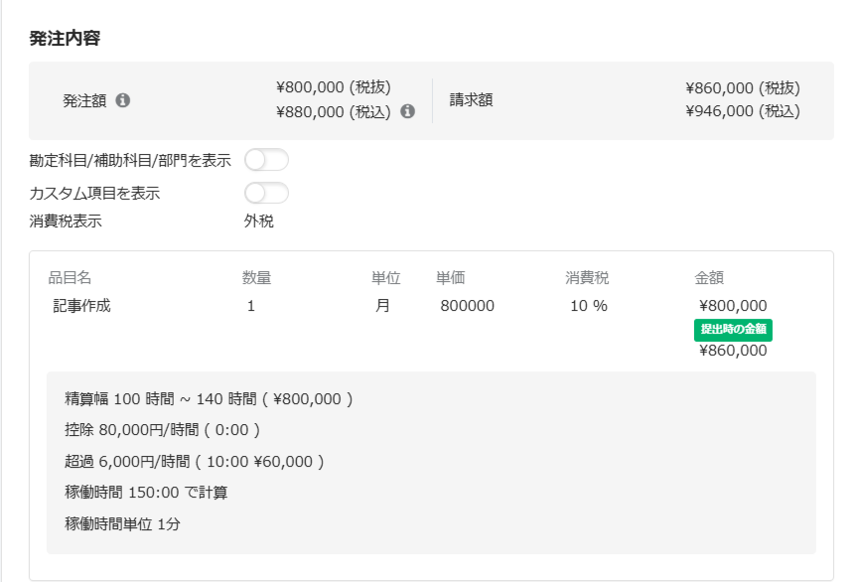858x582 pixels.
Task: Click the info icon beside 発注額
Action: [123, 100]
